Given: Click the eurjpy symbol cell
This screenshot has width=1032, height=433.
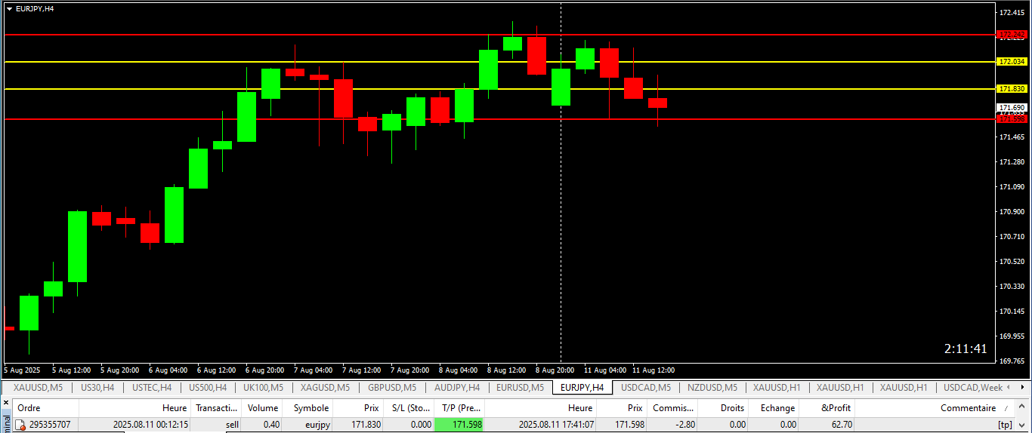Looking at the screenshot, I should tap(317, 425).
